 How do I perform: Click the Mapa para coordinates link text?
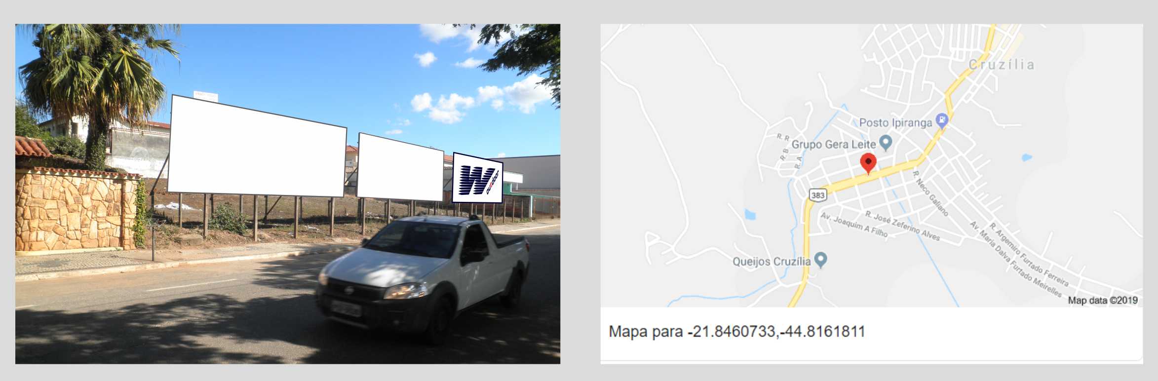tap(737, 331)
